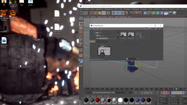Click Render to Picture Viewer icon
187x105 pixels.
[136, 13]
